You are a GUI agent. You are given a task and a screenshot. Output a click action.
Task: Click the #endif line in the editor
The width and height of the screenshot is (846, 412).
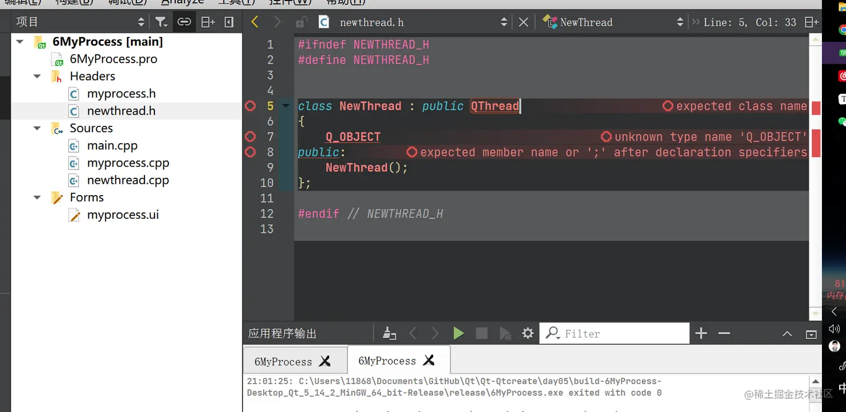pyautogui.click(x=370, y=214)
